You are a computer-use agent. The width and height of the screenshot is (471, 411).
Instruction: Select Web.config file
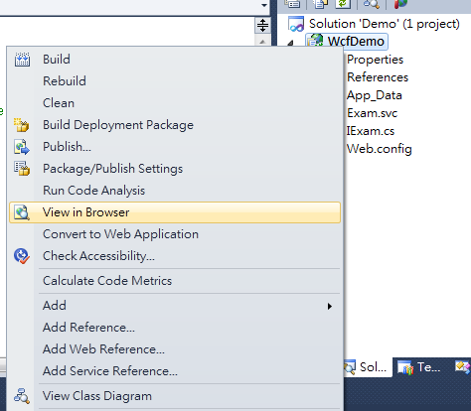click(x=380, y=149)
